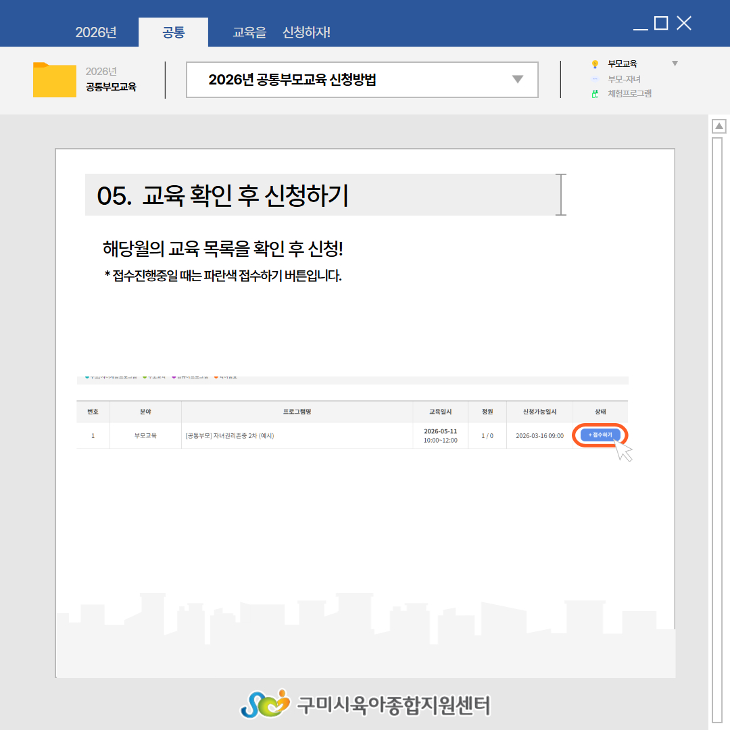
Task: Close the window with the X
Action: [684, 24]
